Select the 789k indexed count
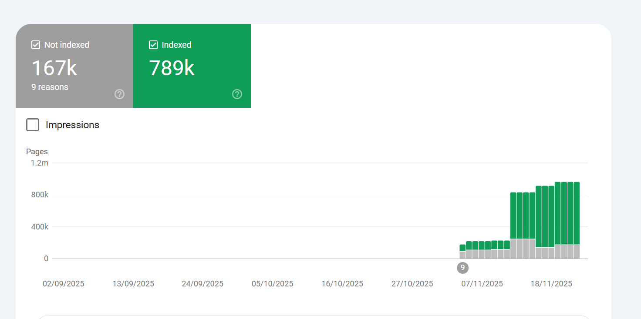This screenshot has height=319, width=641. coord(172,68)
